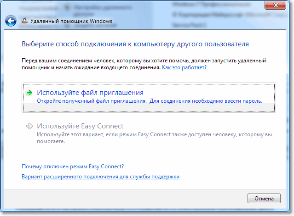Viewport: 294px width, 216px height.
Task: Click description 'Откройте полученный файл приглашения'
Action: (x=92, y=101)
